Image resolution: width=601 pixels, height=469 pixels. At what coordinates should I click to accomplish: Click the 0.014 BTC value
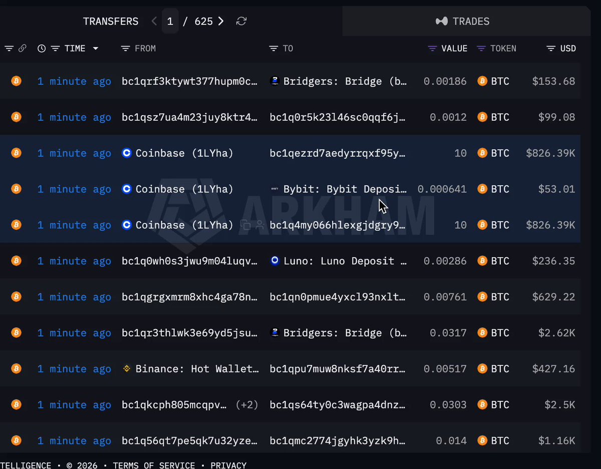pyautogui.click(x=451, y=440)
